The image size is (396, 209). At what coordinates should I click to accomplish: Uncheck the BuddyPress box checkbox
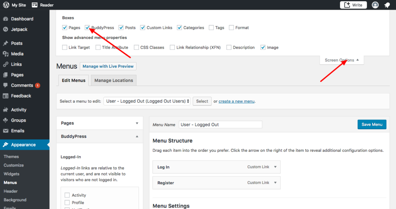pyautogui.click(x=87, y=28)
